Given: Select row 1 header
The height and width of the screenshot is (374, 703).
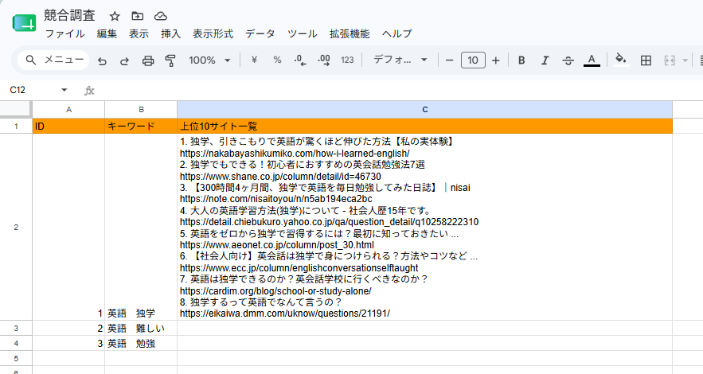Looking at the screenshot, I should pos(16,127).
